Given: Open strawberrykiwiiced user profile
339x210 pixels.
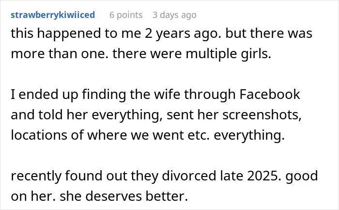Looking at the screenshot, I should [53, 15].
